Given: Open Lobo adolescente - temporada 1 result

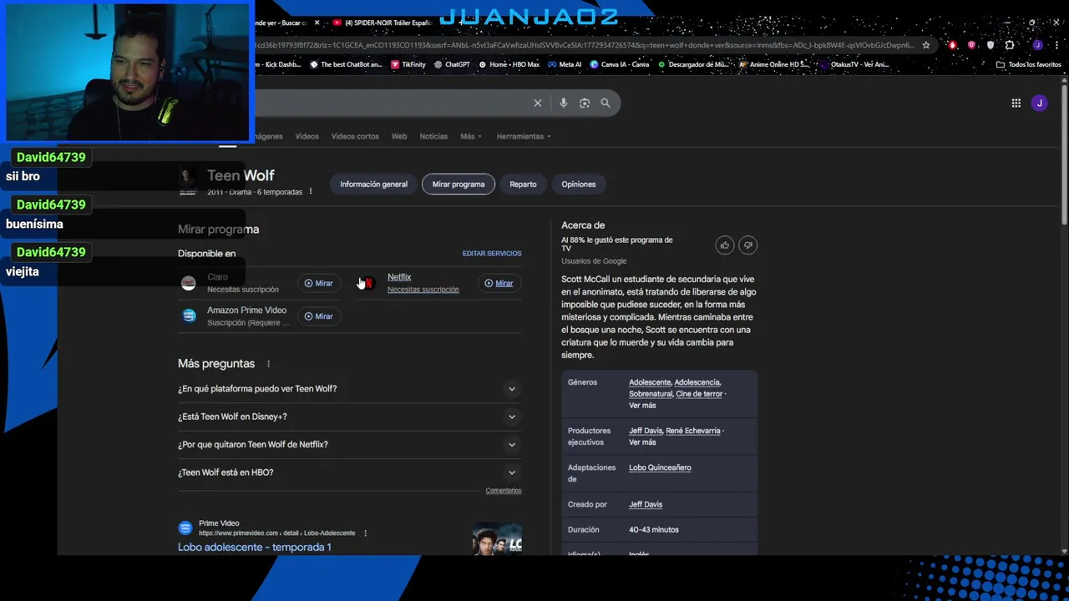Looking at the screenshot, I should pyautogui.click(x=255, y=548).
